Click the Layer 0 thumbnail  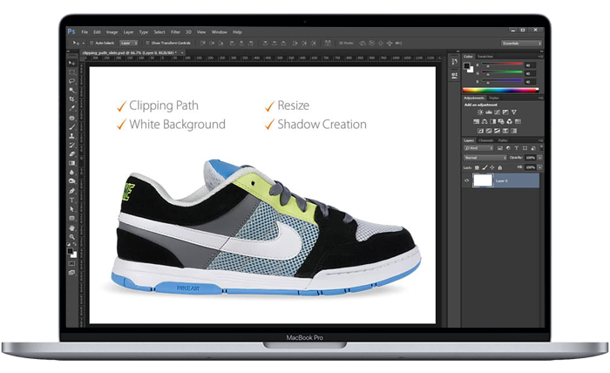point(483,180)
